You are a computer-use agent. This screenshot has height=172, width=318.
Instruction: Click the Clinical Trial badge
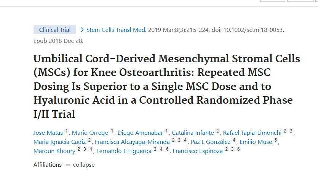54,30
